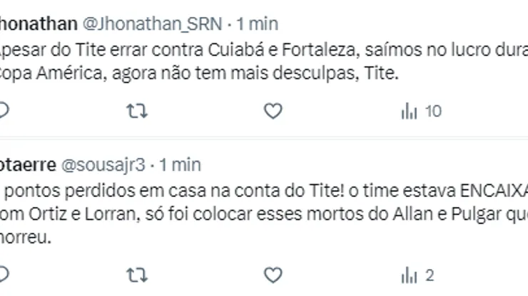This screenshot has width=528, height=296.
Task: Open the '1 min' timestamp on Jhonathan's tweet
Action: tap(257, 23)
